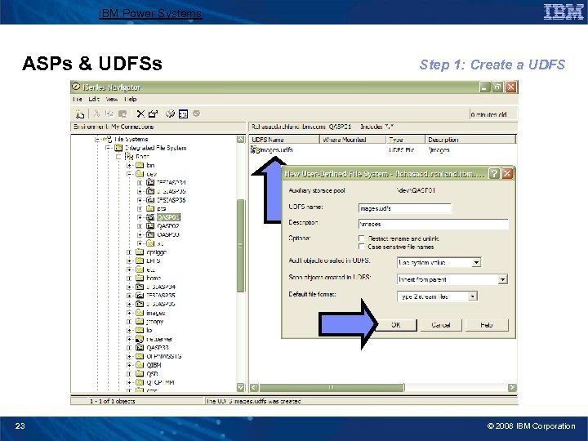Sort by Where Mounted column header
The image size is (588, 441).
click(353, 140)
